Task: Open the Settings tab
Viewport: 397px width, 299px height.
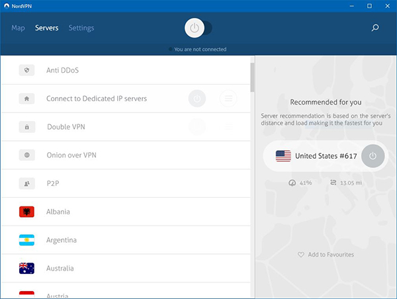Action: tap(81, 28)
